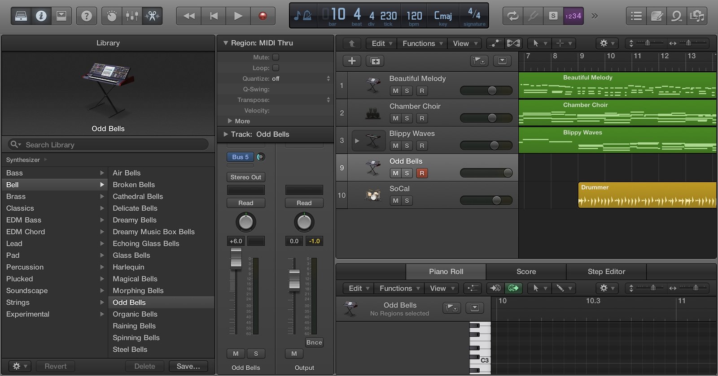The image size is (718, 376).
Task: Click the Bus 5 send button
Action: [x=241, y=157]
